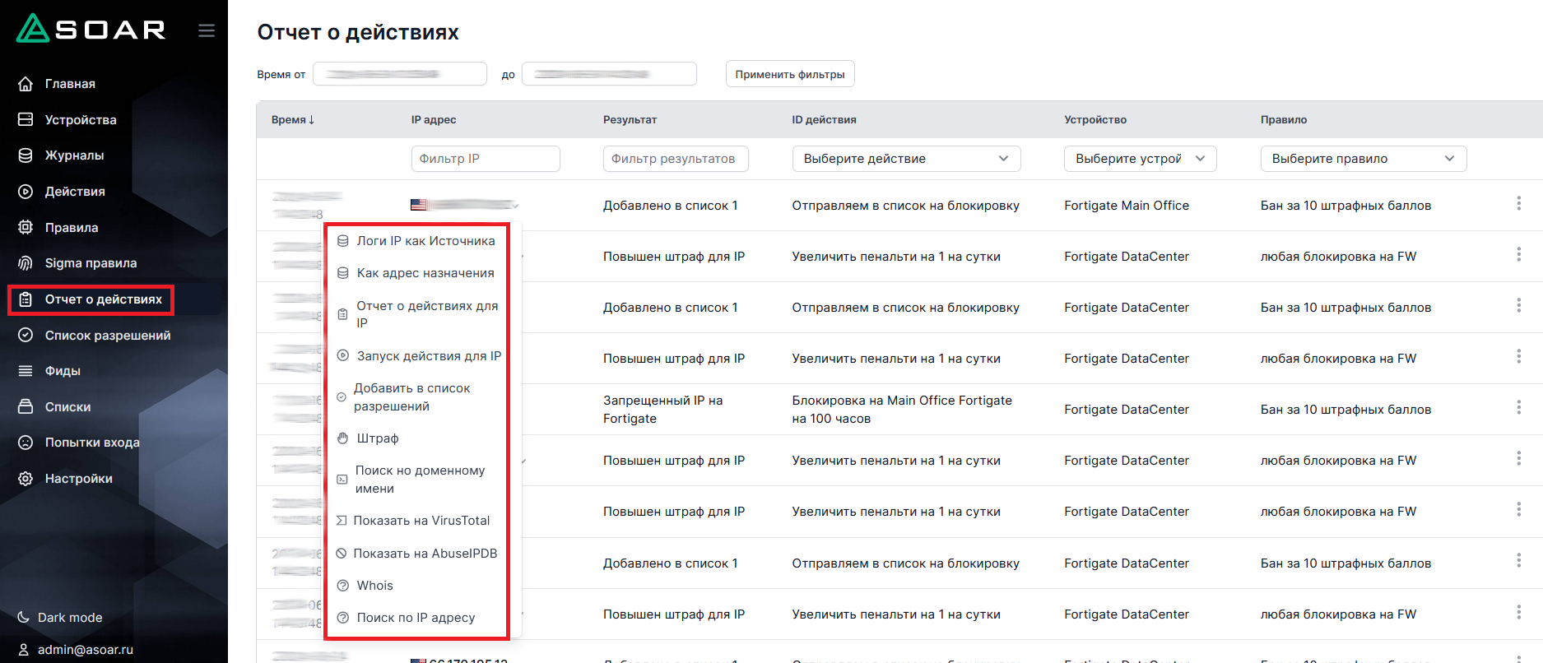Select Добавить в список разрешений option

click(x=411, y=397)
